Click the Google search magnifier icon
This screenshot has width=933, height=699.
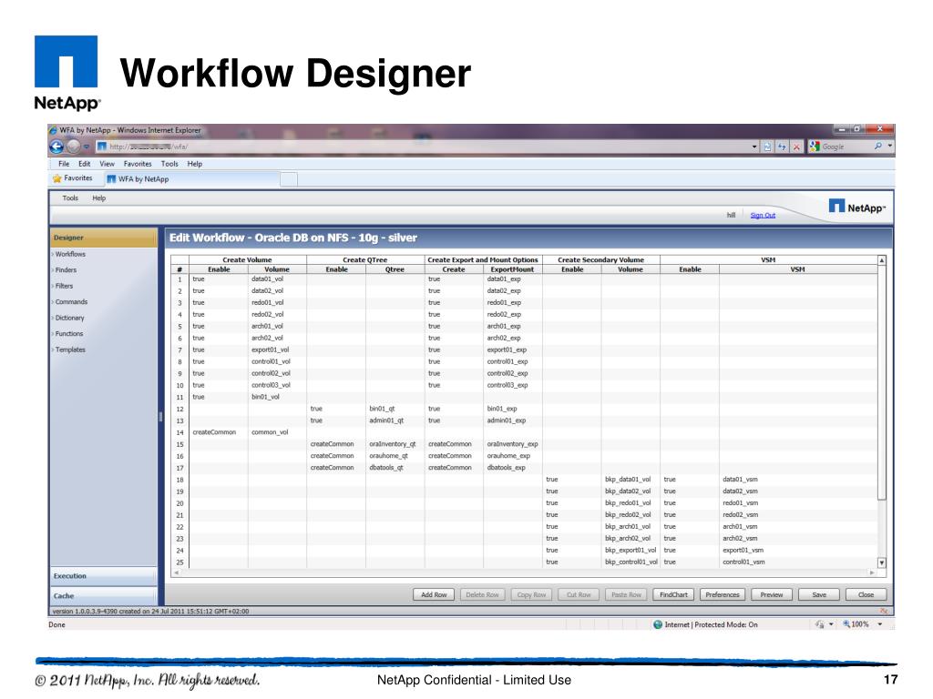click(x=877, y=147)
